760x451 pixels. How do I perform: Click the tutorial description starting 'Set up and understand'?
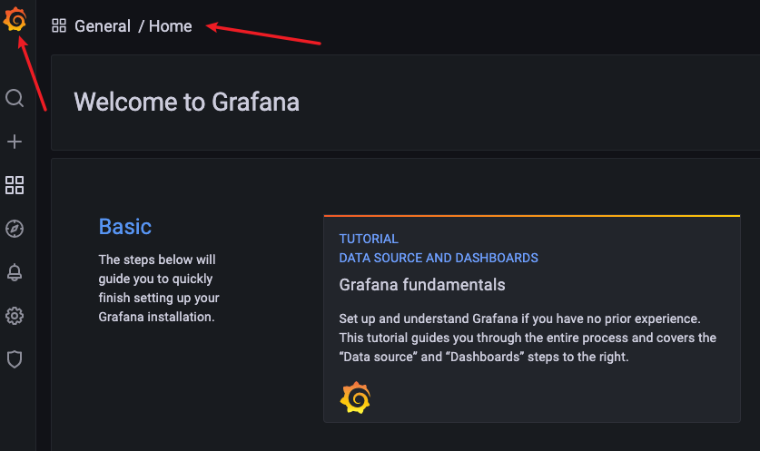528,338
